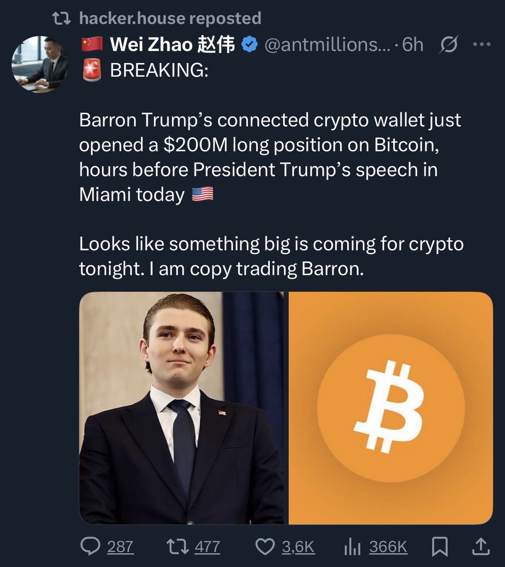Open the hacker.house reposted link
The width and height of the screenshot is (505, 567).
[170, 18]
